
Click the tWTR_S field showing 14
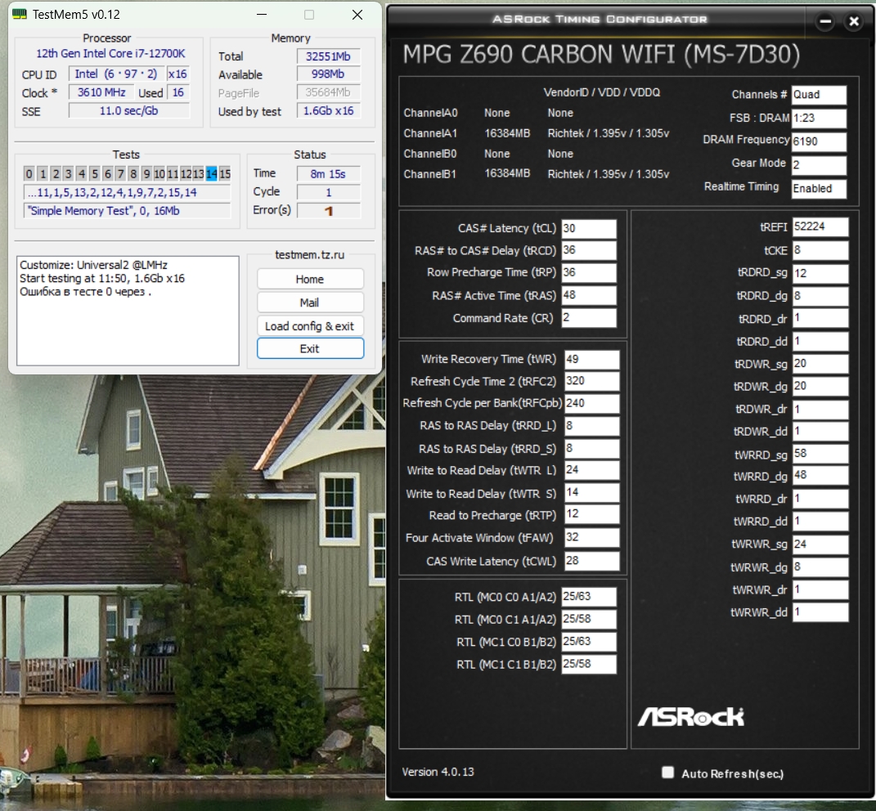point(591,493)
